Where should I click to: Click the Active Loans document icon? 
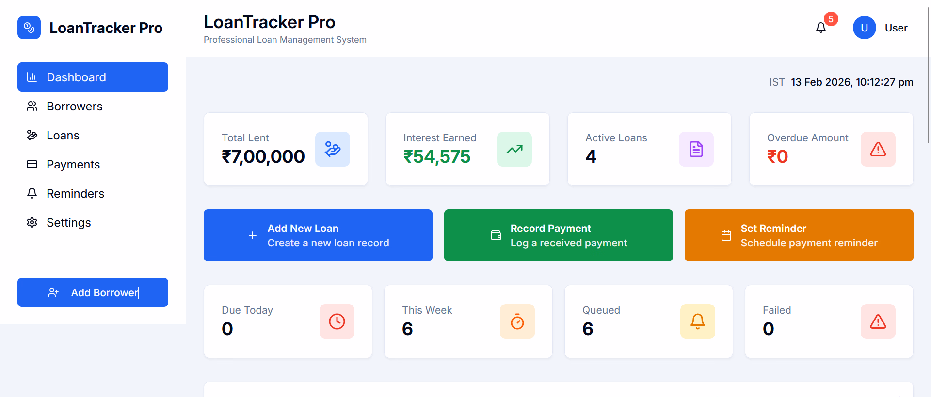click(x=696, y=149)
